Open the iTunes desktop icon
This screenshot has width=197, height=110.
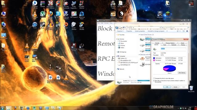point(35,25)
